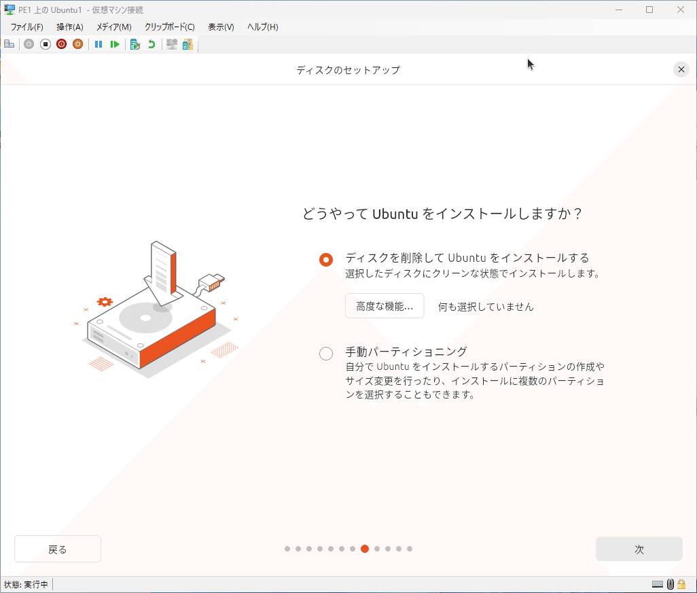This screenshot has width=697, height=593.
Task: Close the disk setup installer with the round X
Action: [x=681, y=69]
